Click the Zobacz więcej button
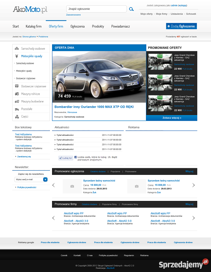Viewport: 211px width, 272px height. (x=172, y=118)
